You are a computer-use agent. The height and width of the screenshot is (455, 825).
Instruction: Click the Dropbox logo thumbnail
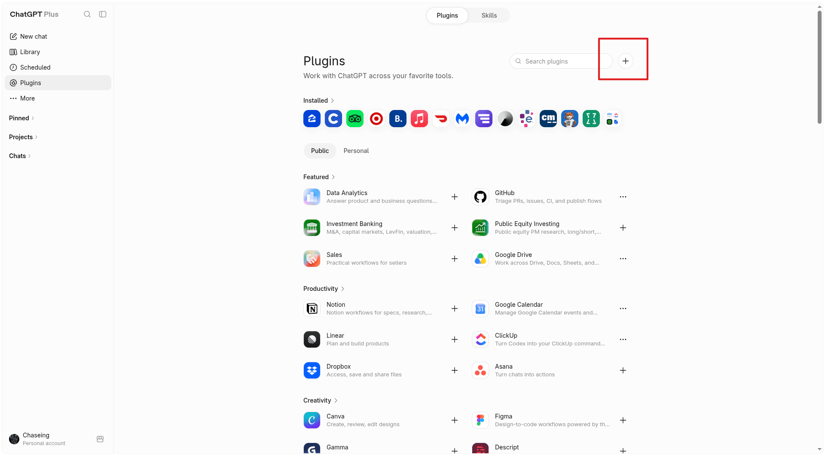[x=312, y=370]
